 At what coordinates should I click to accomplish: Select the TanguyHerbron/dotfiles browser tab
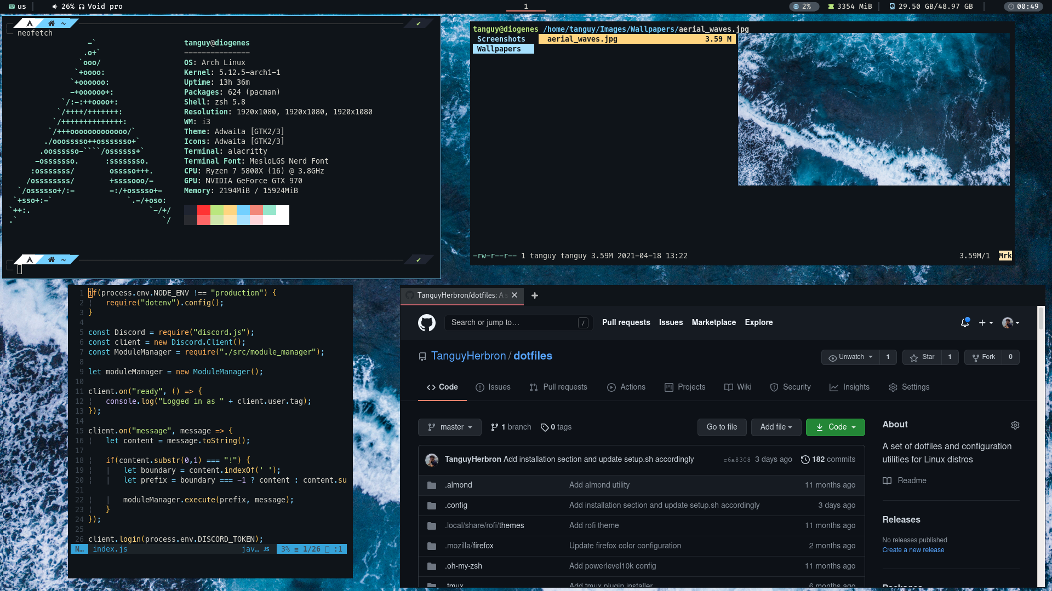tap(462, 296)
